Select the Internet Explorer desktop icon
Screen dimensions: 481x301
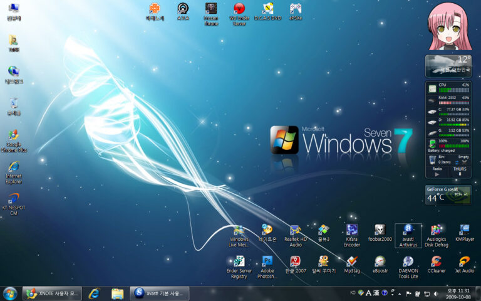(x=14, y=172)
